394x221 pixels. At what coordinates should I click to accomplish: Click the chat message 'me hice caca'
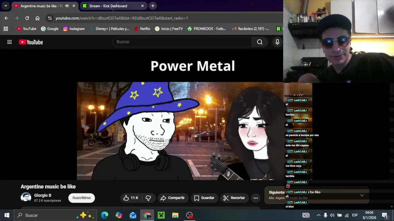[x=293, y=166]
